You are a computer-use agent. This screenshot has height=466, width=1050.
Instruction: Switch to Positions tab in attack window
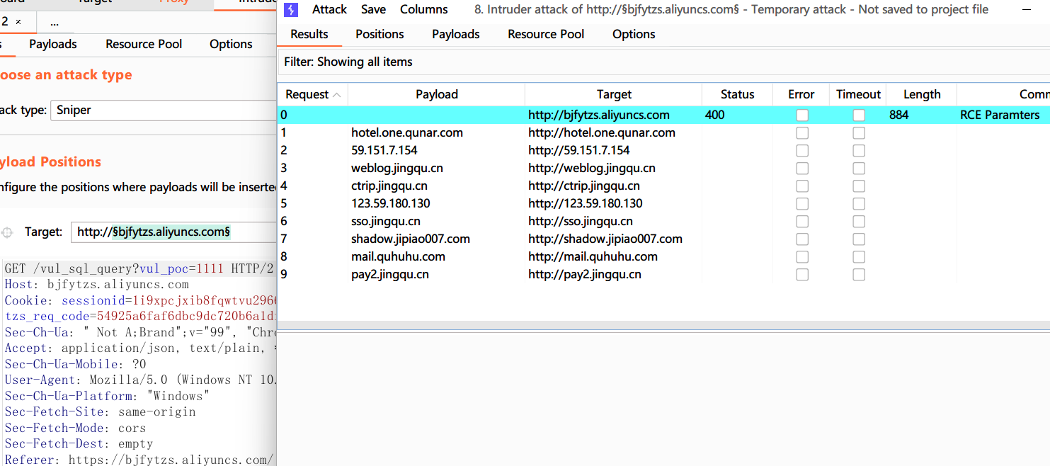[380, 34]
